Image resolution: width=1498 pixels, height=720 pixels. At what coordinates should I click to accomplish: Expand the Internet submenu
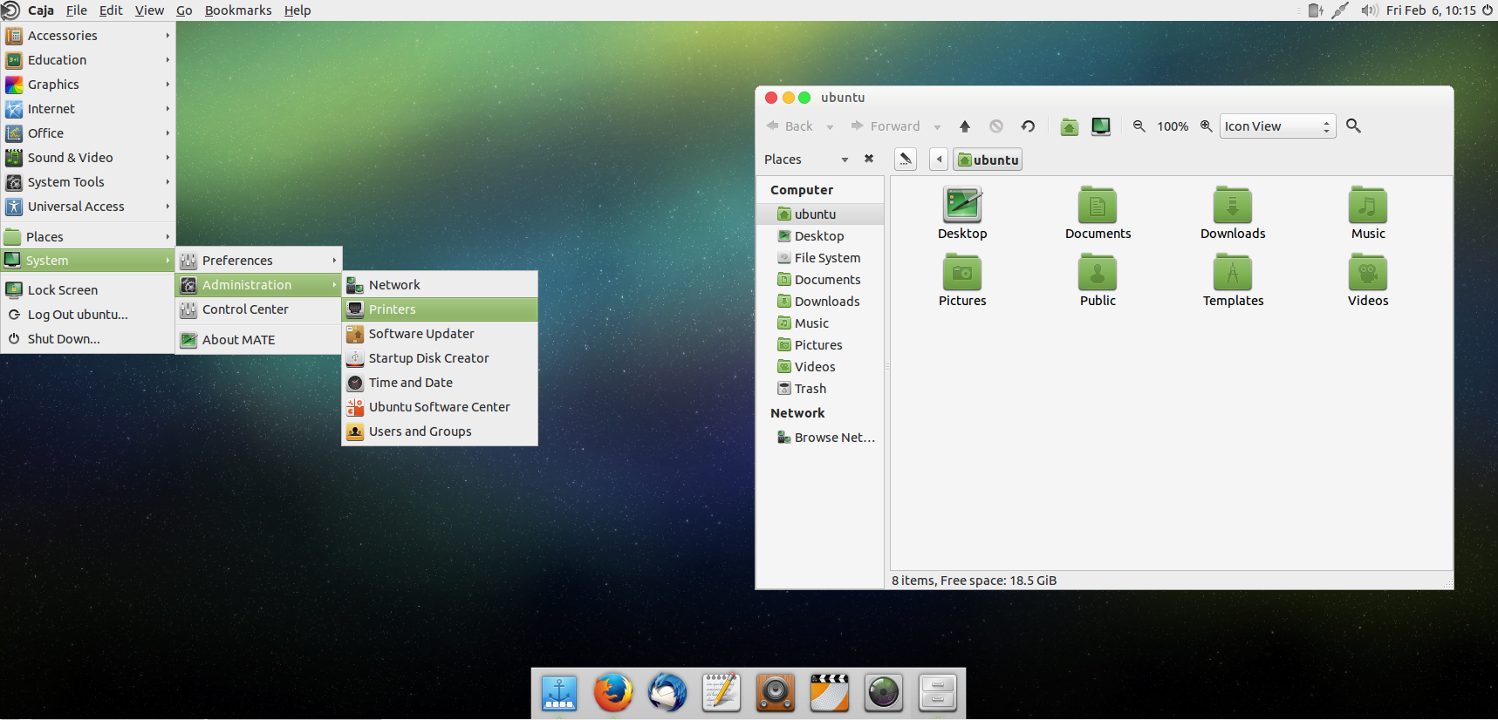[87, 109]
